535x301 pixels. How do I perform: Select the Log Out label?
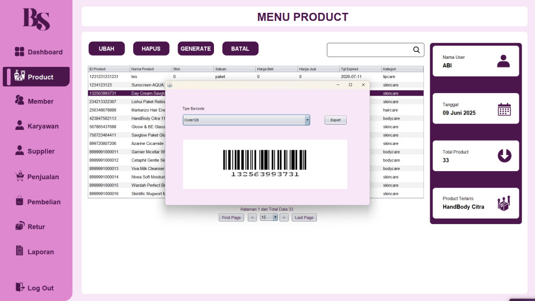point(40,288)
